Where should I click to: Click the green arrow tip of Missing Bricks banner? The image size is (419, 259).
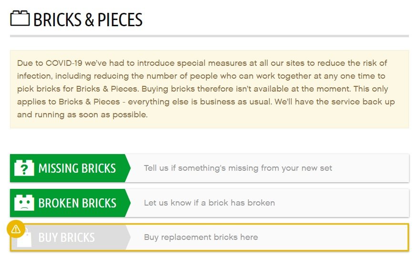coord(127,168)
